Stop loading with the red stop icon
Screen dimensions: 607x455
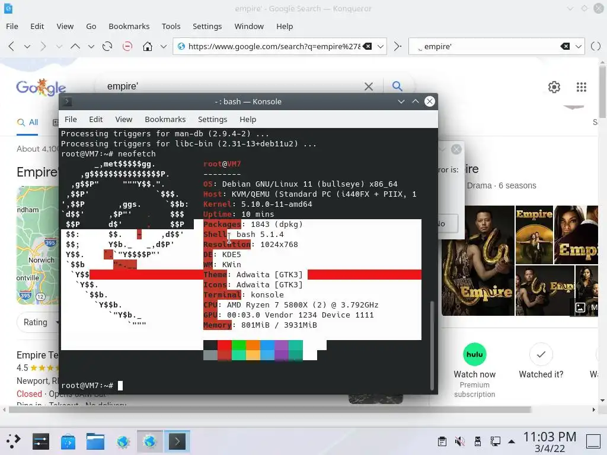coord(127,46)
